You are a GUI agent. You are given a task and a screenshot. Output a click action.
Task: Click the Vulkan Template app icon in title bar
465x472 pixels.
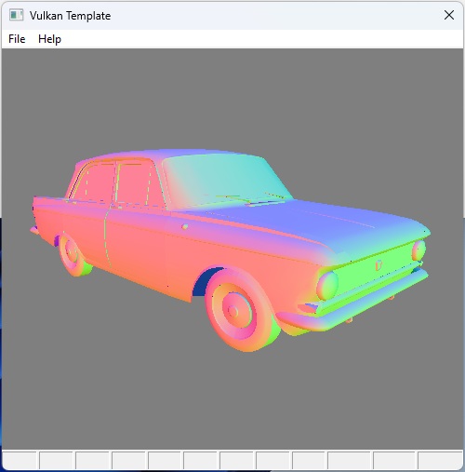pos(16,15)
